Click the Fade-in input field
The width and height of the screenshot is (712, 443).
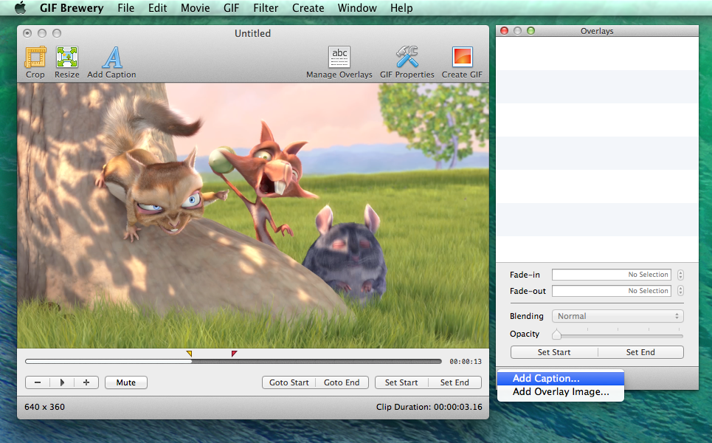point(612,275)
